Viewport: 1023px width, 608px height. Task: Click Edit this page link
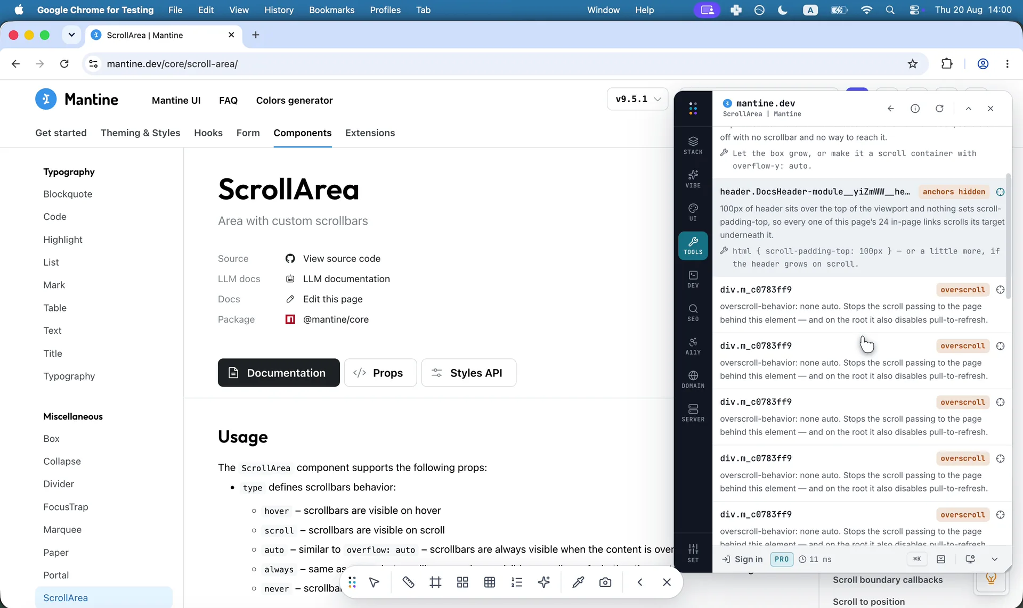coord(332,299)
